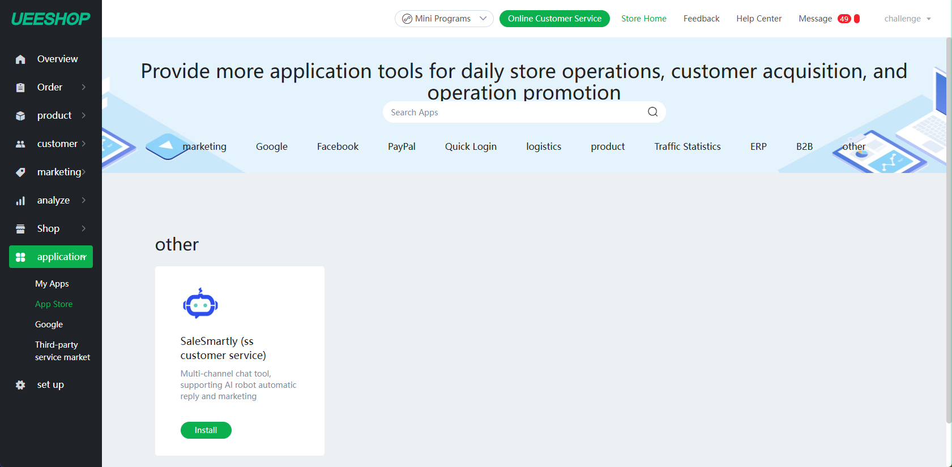
Task: Click the Shop storefront icon in sidebar
Action: [20, 229]
